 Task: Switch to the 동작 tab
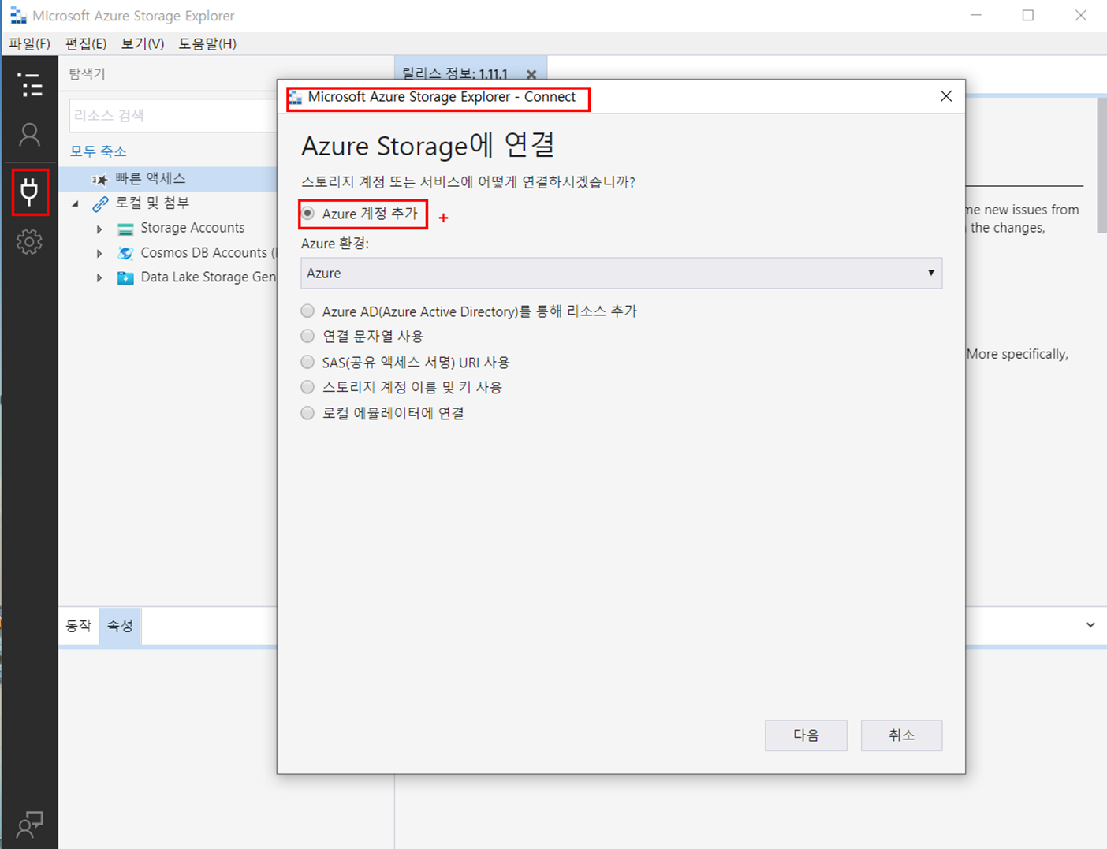(x=79, y=626)
